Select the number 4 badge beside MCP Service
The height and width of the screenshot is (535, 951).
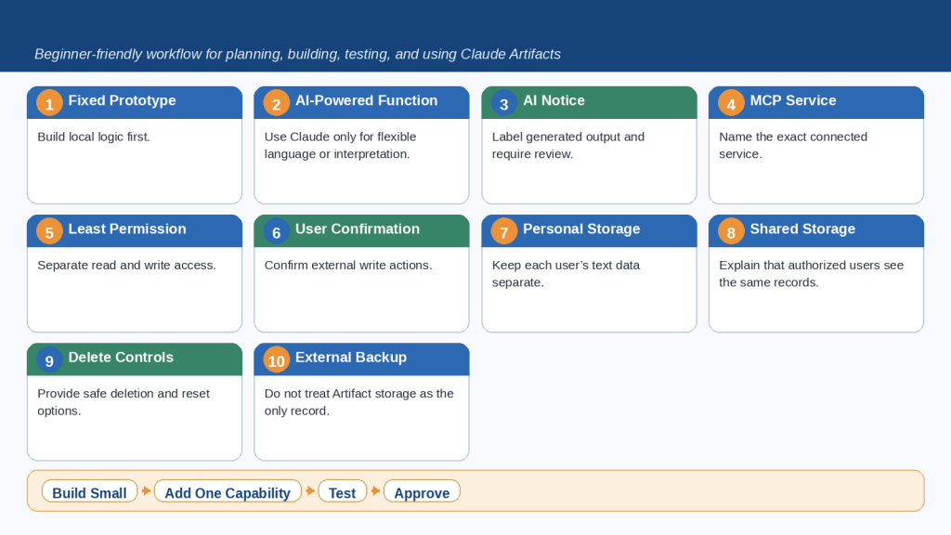tap(731, 103)
